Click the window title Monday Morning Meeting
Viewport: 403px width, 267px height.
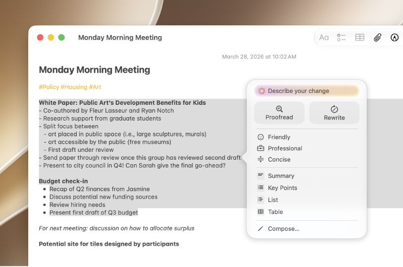(x=120, y=38)
